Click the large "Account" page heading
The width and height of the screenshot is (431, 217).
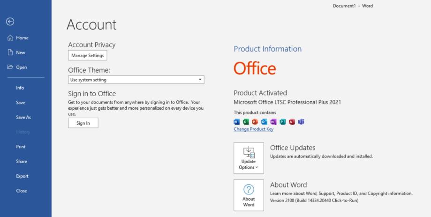91,24
